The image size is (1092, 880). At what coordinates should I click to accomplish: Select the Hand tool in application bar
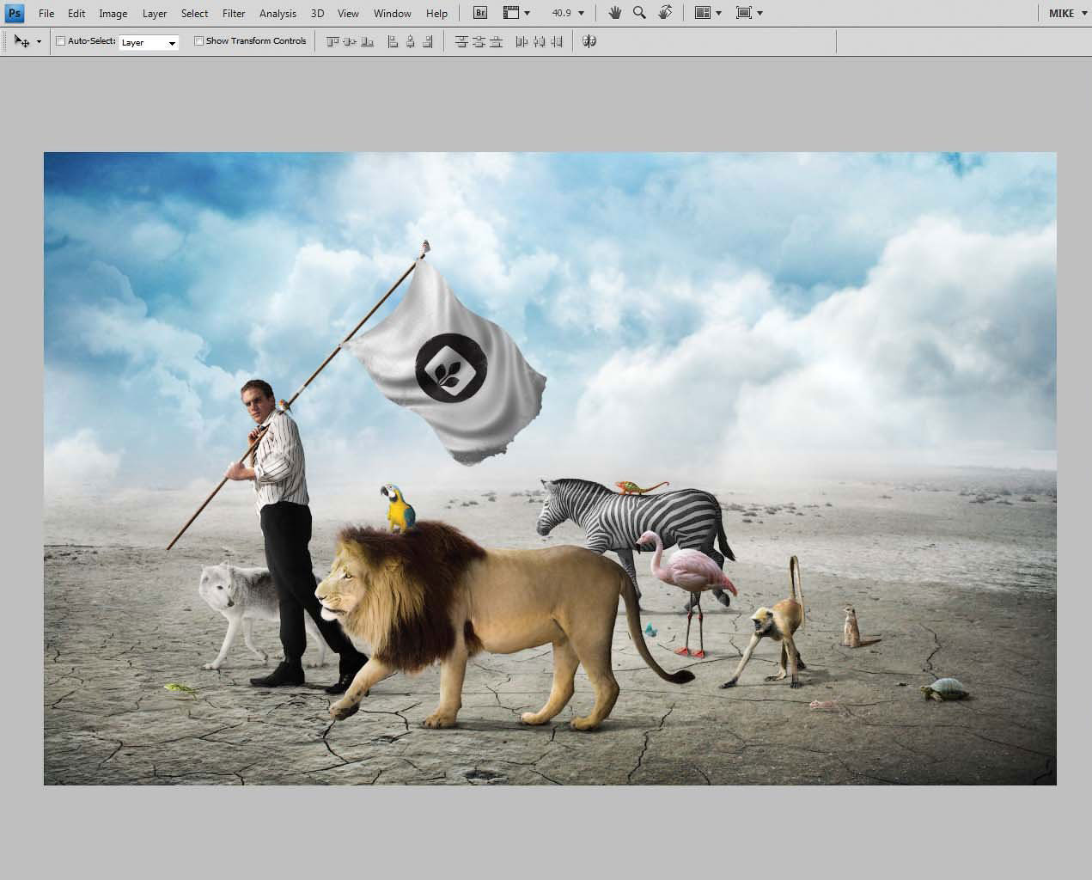(614, 13)
